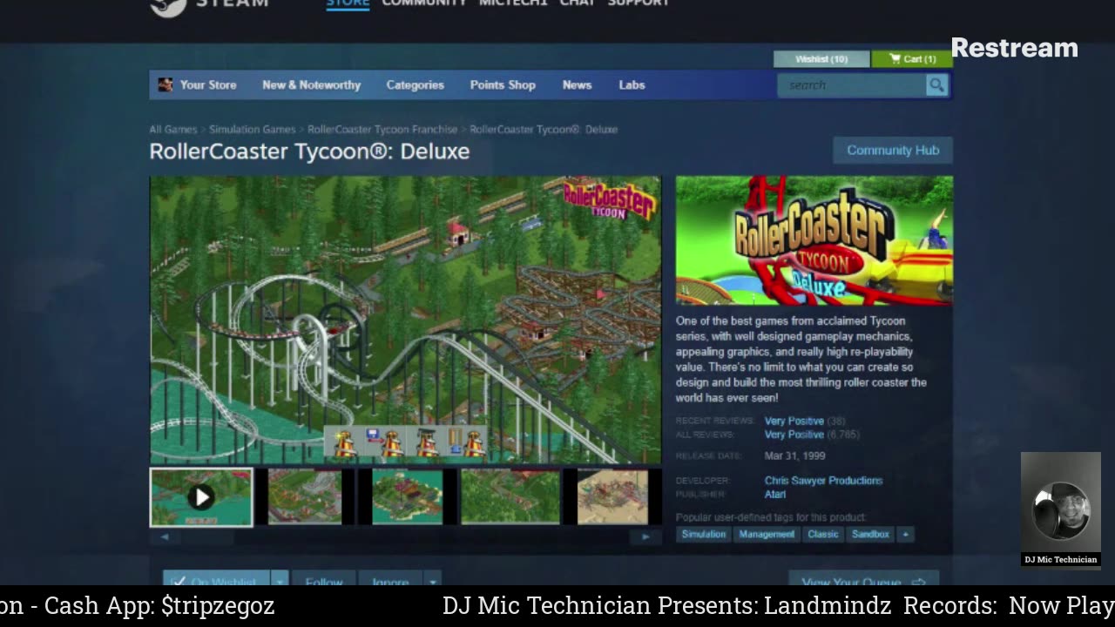Click the right arrow under screenshot thumbnails
1115x627 pixels.
[645, 537]
